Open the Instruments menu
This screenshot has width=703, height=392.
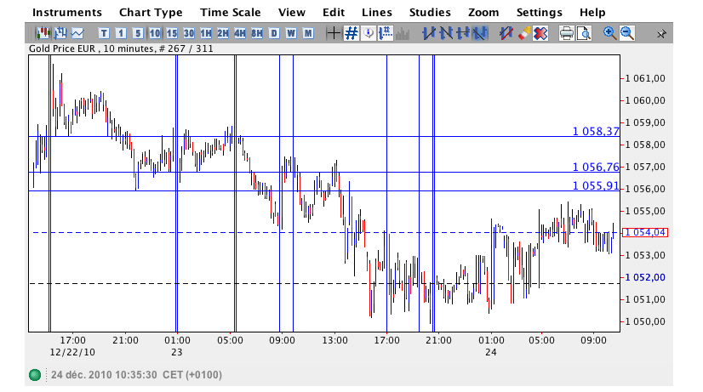point(67,13)
